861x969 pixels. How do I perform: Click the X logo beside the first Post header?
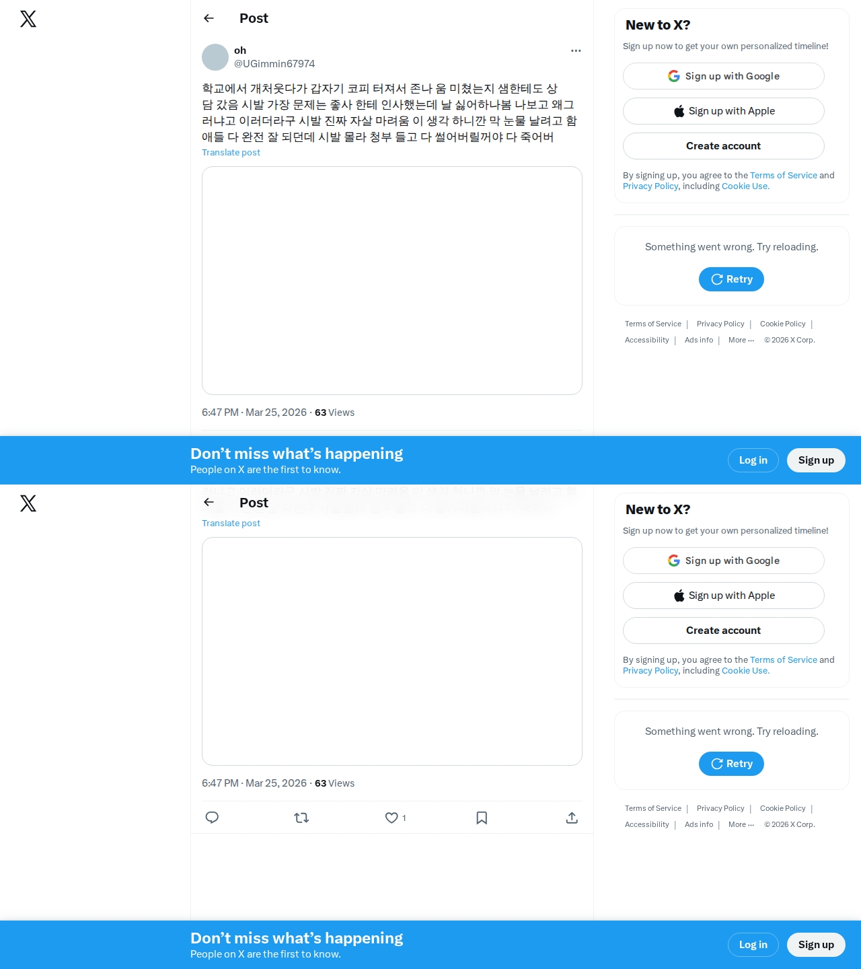click(28, 19)
